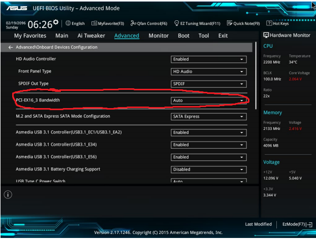Expand Asmedia Battery Charging Support dropdown
This screenshot has width=316, height=240.
click(209, 169)
